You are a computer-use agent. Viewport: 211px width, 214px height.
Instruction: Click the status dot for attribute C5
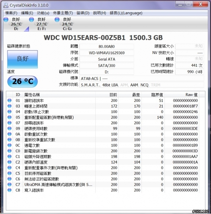(x=10, y=173)
